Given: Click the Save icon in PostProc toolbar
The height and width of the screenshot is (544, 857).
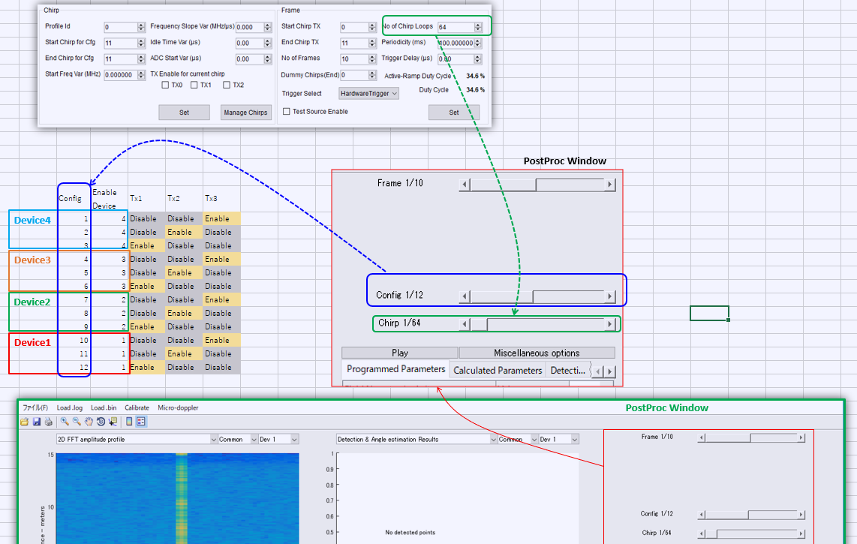Looking at the screenshot, I should 37,422.
